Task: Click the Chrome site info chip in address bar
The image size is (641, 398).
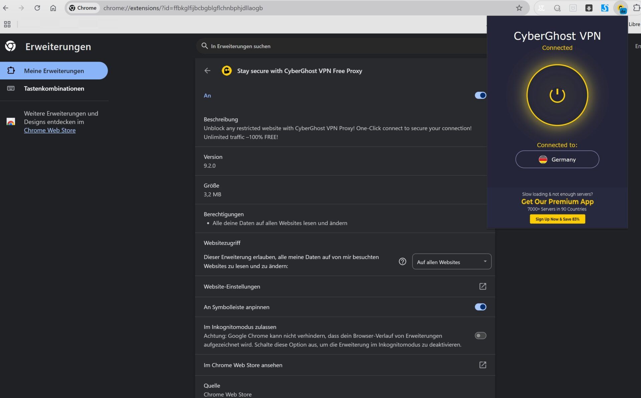Action: 83,8
